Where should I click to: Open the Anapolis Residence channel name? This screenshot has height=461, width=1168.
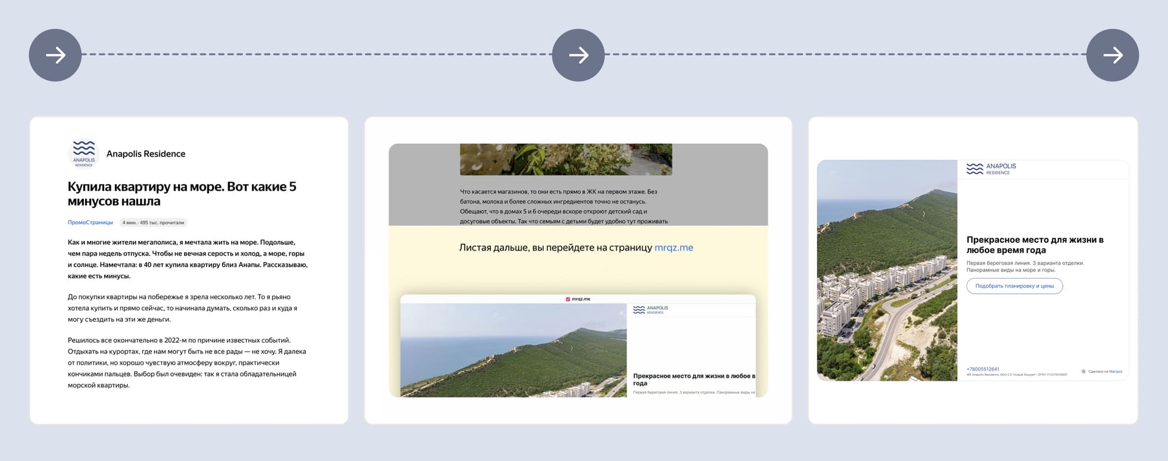click(146, 154)
